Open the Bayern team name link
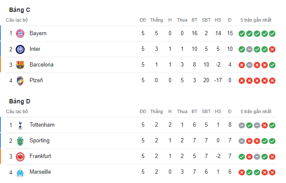Screen dimensions: 286x183 pos(38,33)
